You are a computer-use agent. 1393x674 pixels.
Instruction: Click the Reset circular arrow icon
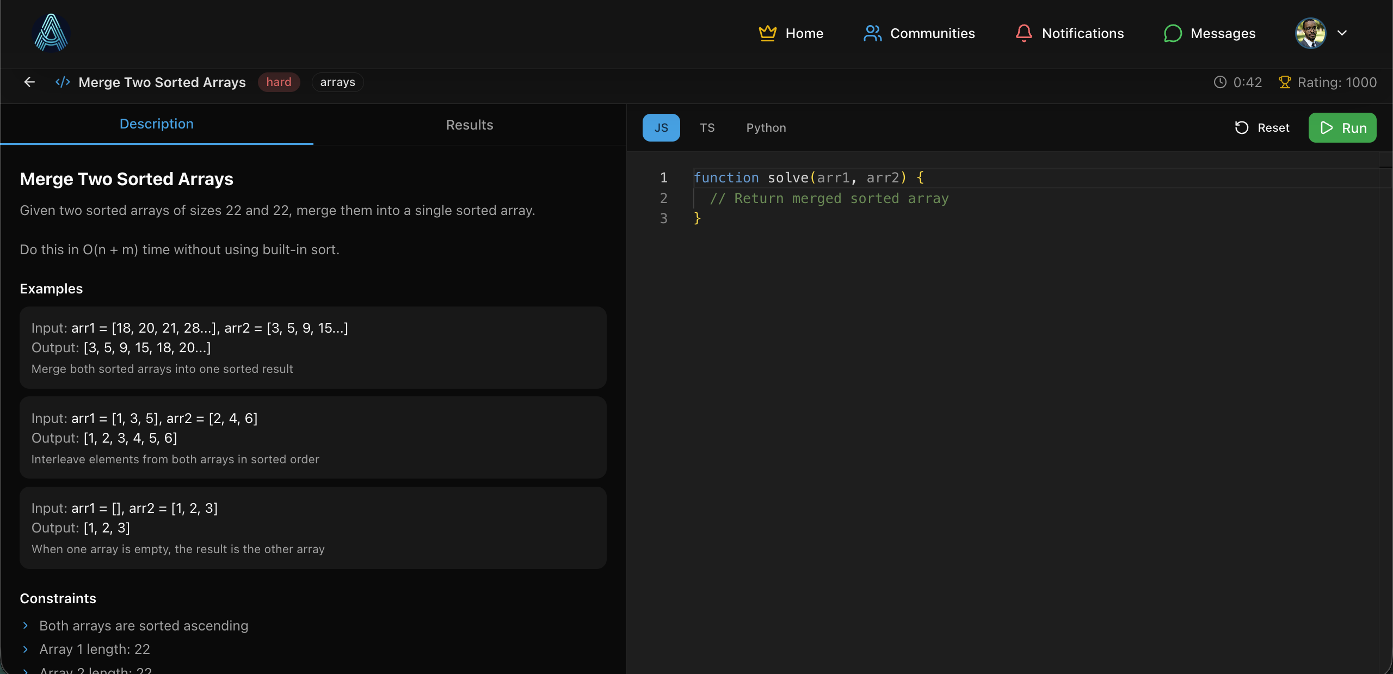pos(1241,128)
